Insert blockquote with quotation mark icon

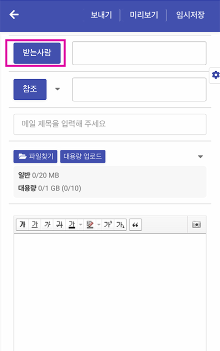[135, 225]
